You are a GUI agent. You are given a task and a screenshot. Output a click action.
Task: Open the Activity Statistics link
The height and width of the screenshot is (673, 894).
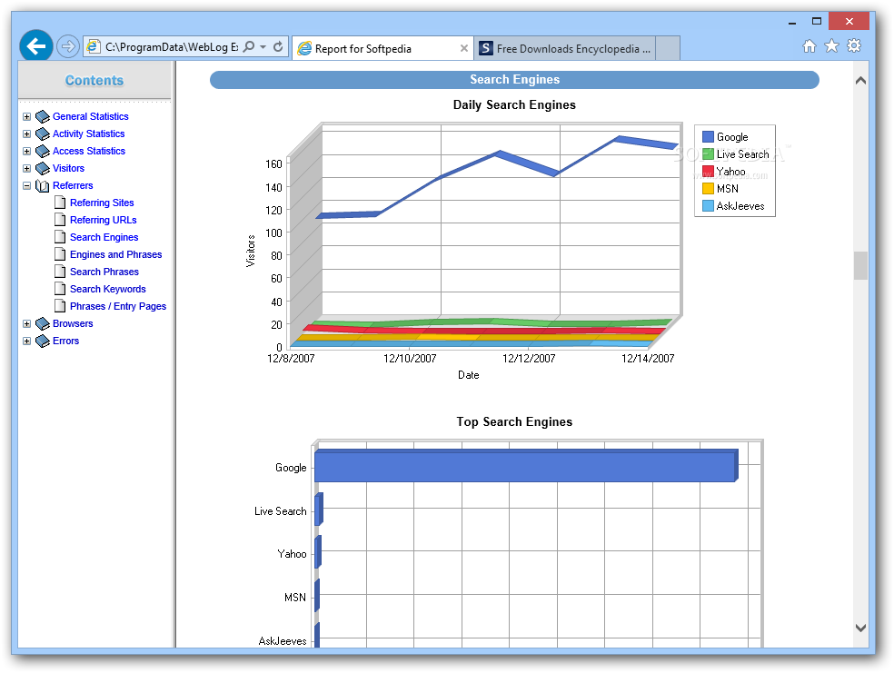pyautogui.click(x=88, y=134)
